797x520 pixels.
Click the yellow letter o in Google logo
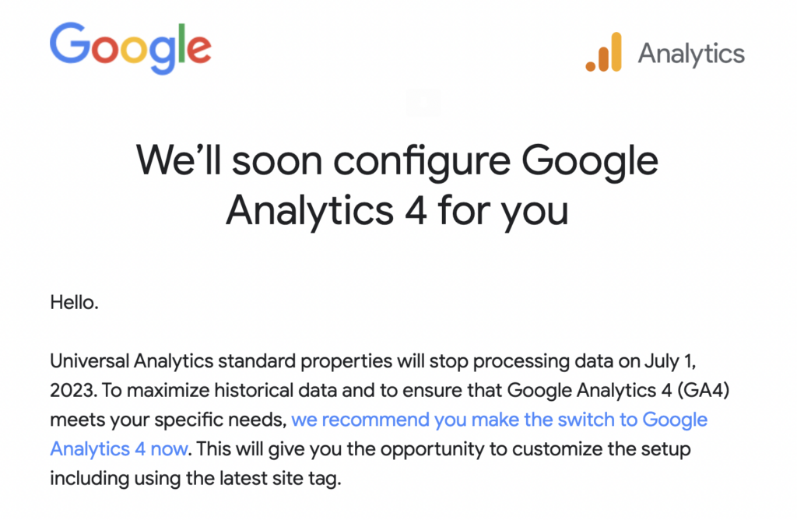pos(132,49)
